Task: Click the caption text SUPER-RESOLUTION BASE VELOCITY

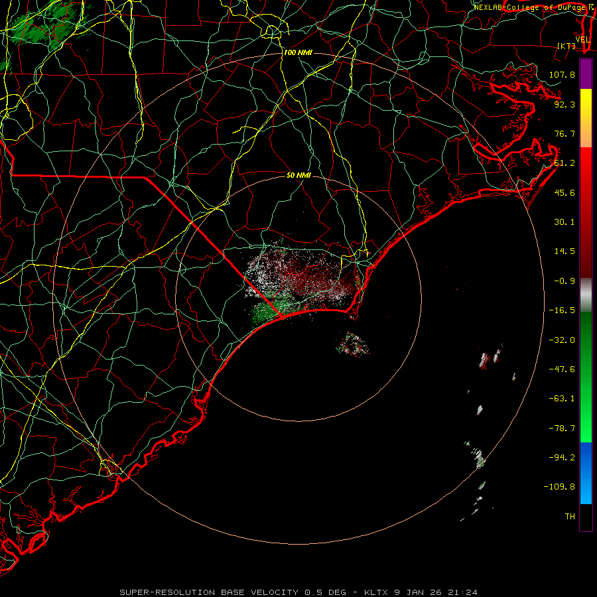Action: [x=210, y=592]
